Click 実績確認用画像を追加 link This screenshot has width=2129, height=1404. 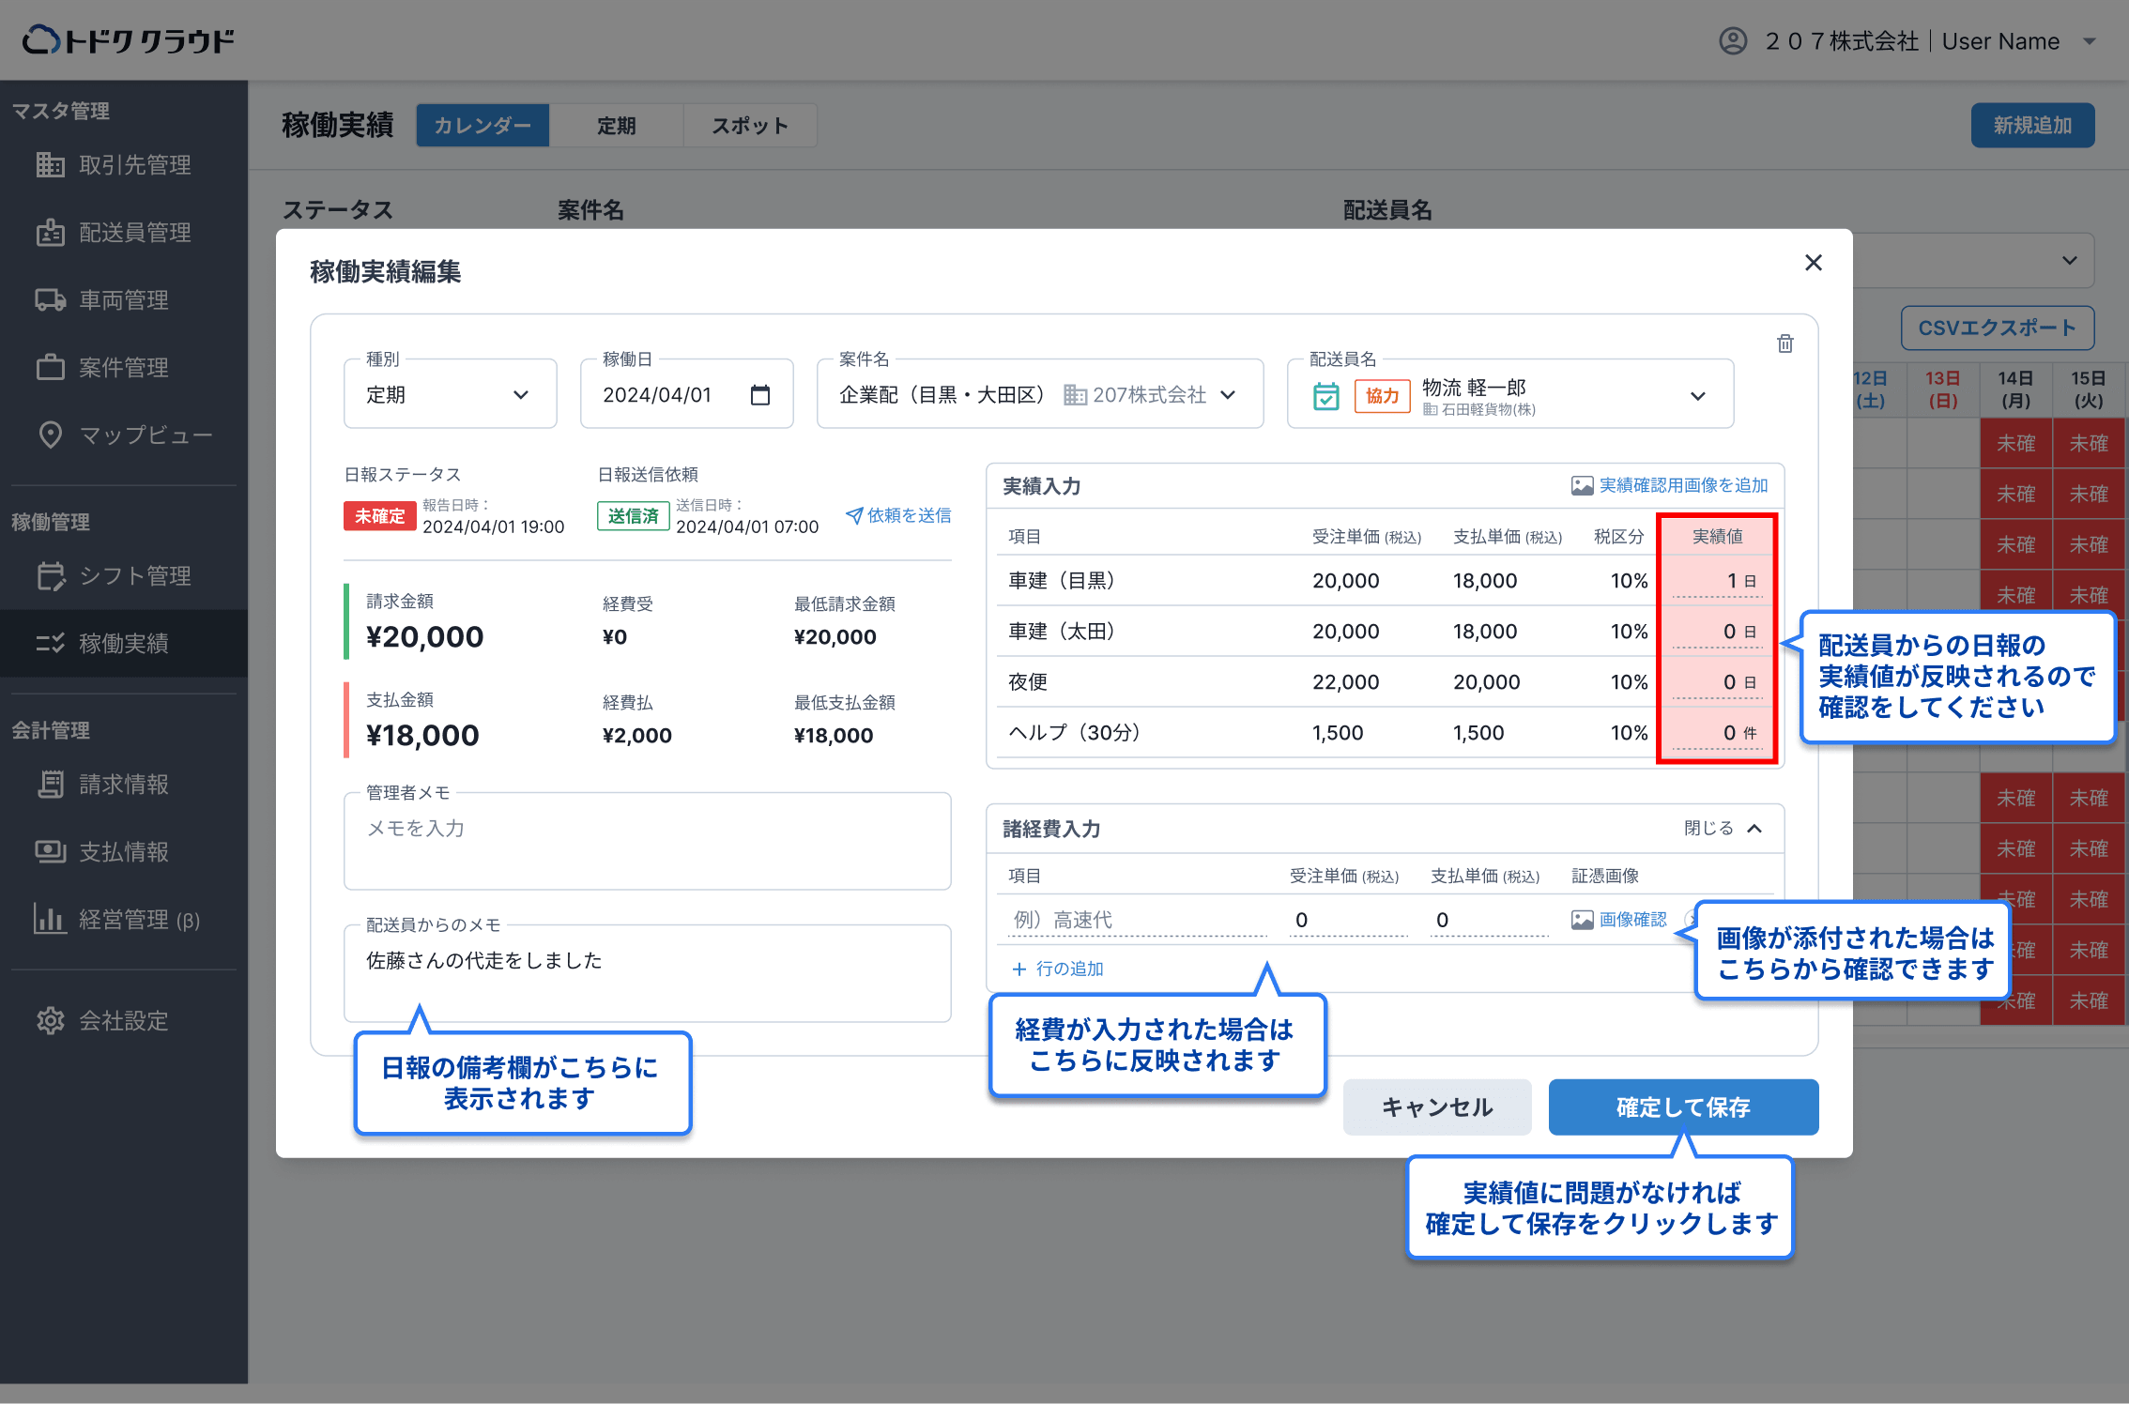(x=1670, y=485)
